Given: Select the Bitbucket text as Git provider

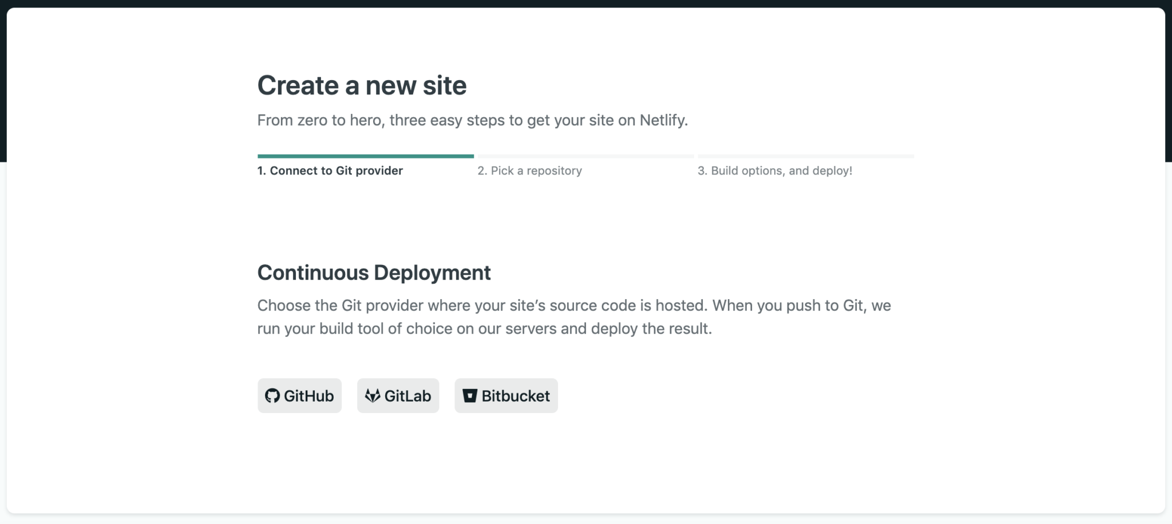Looking at the screenshot, I should click(515, 396).
